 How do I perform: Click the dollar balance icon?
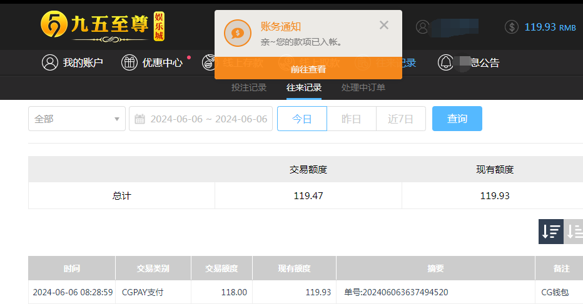point(512,27)
